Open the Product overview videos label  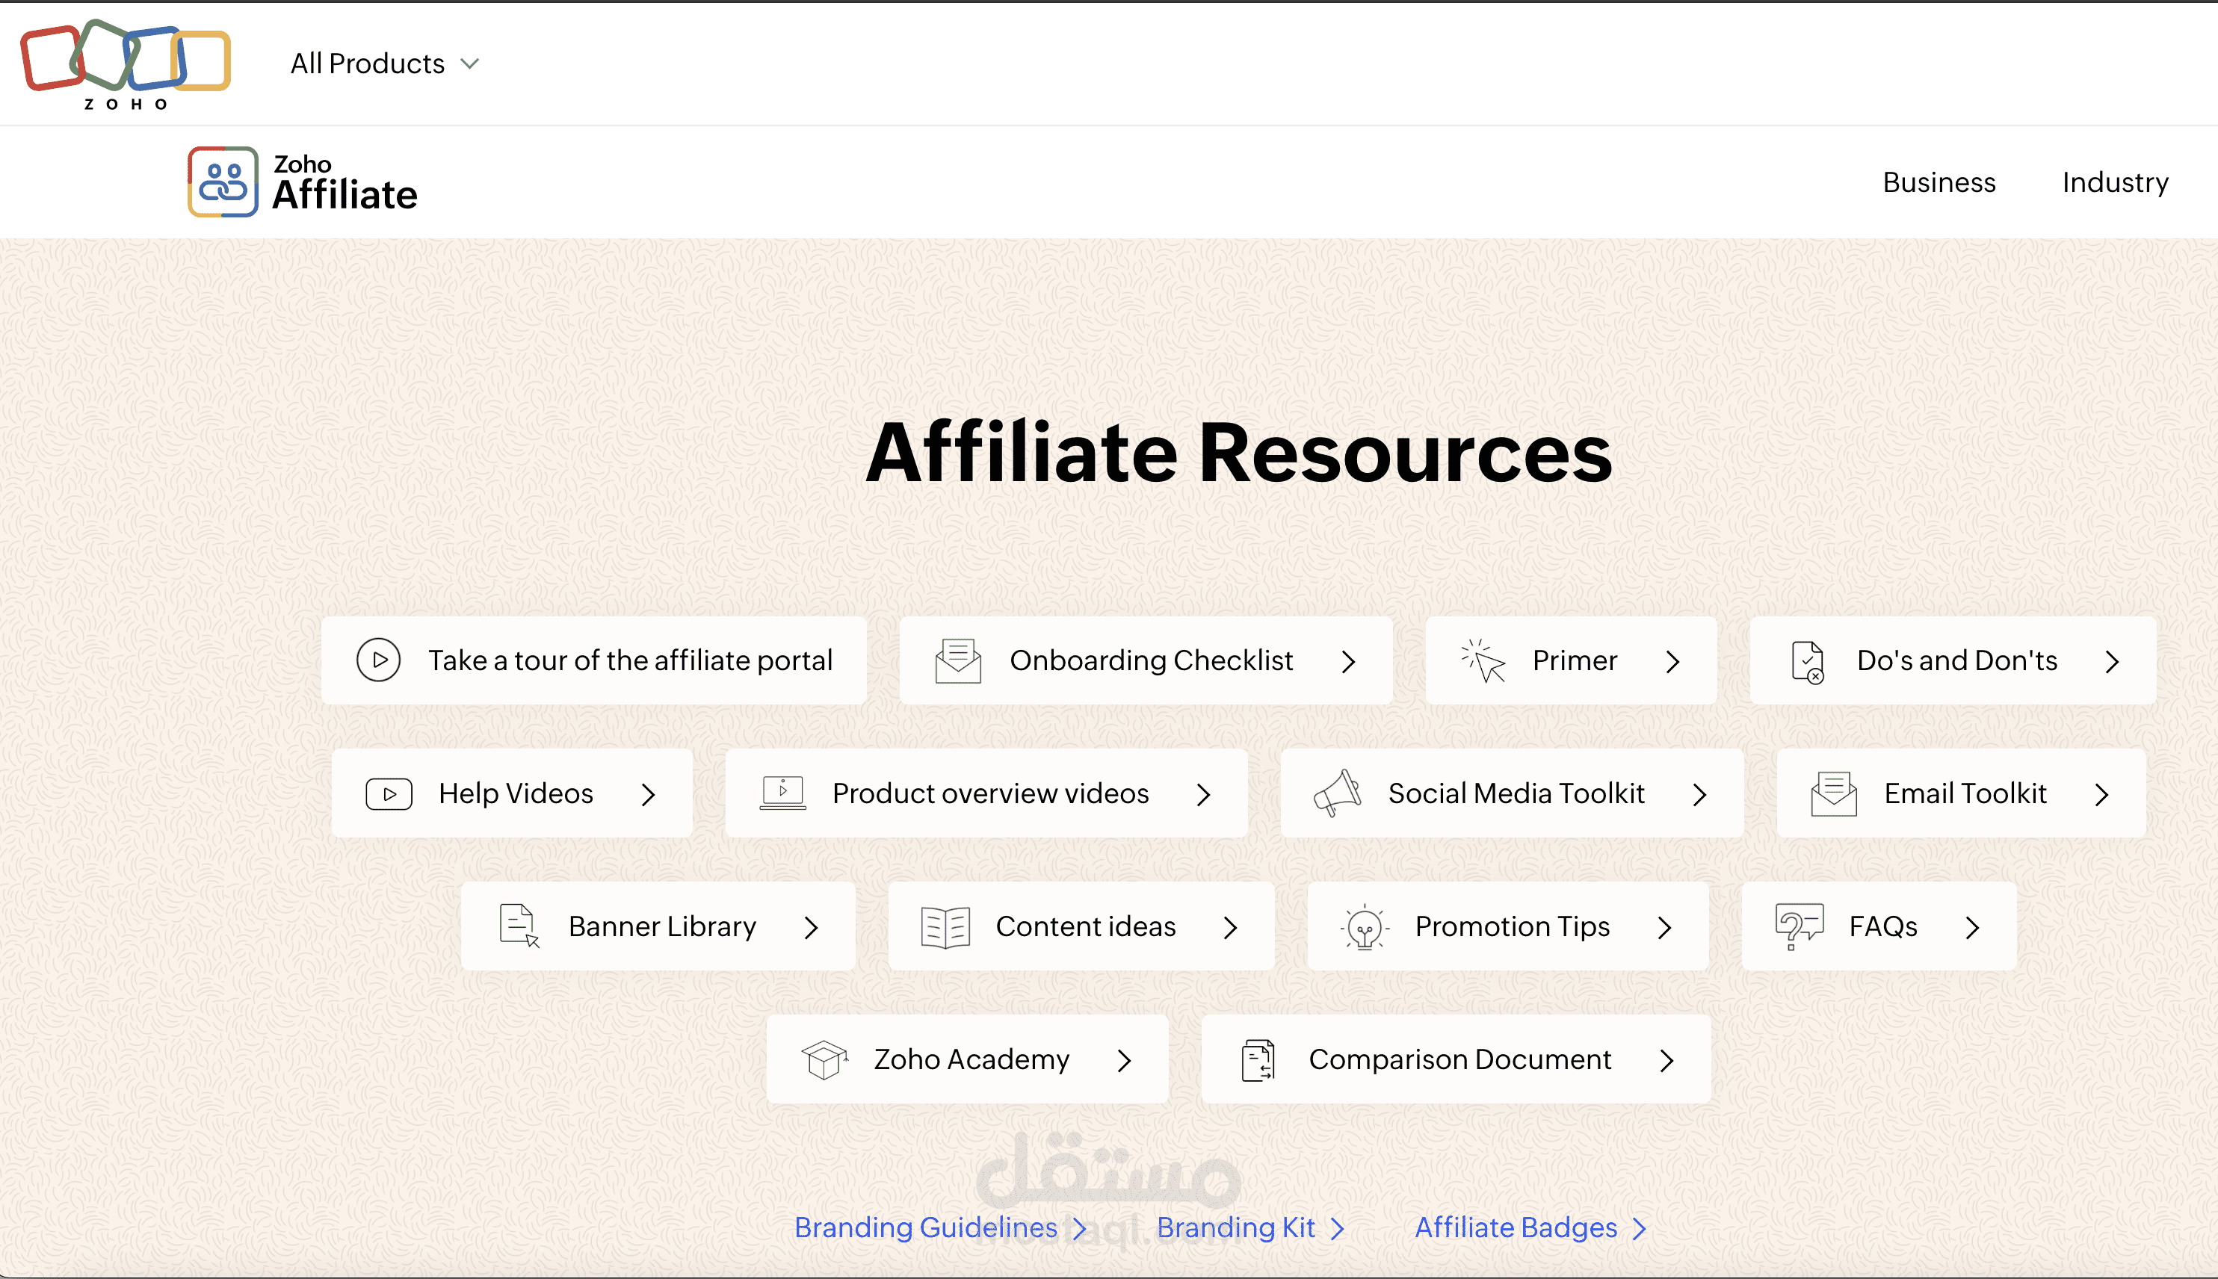991,793
